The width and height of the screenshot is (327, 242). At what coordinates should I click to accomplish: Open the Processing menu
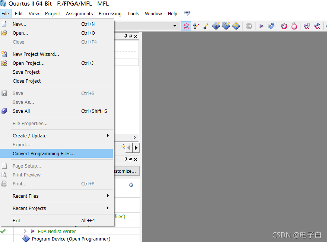(110, 13)
